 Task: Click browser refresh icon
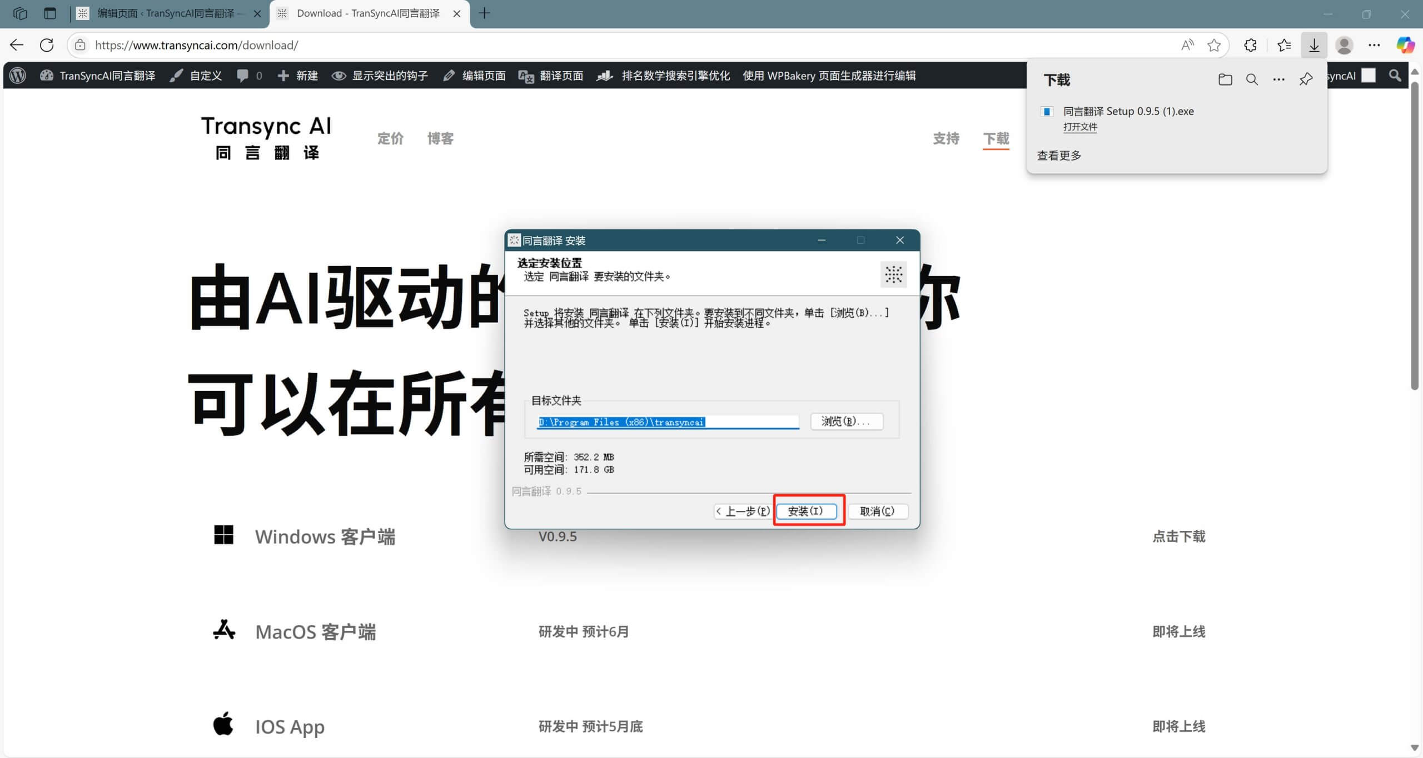[x=47, y=45]
